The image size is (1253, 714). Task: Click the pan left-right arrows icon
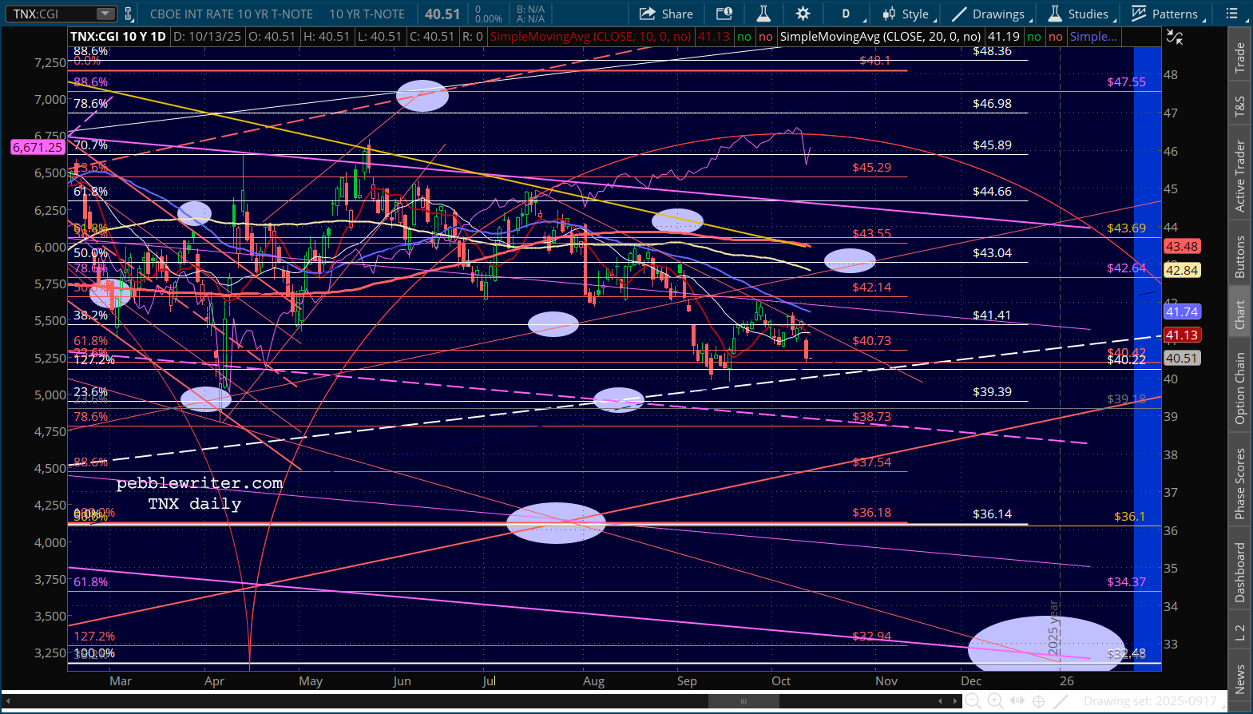click(x=1017, y=701)
